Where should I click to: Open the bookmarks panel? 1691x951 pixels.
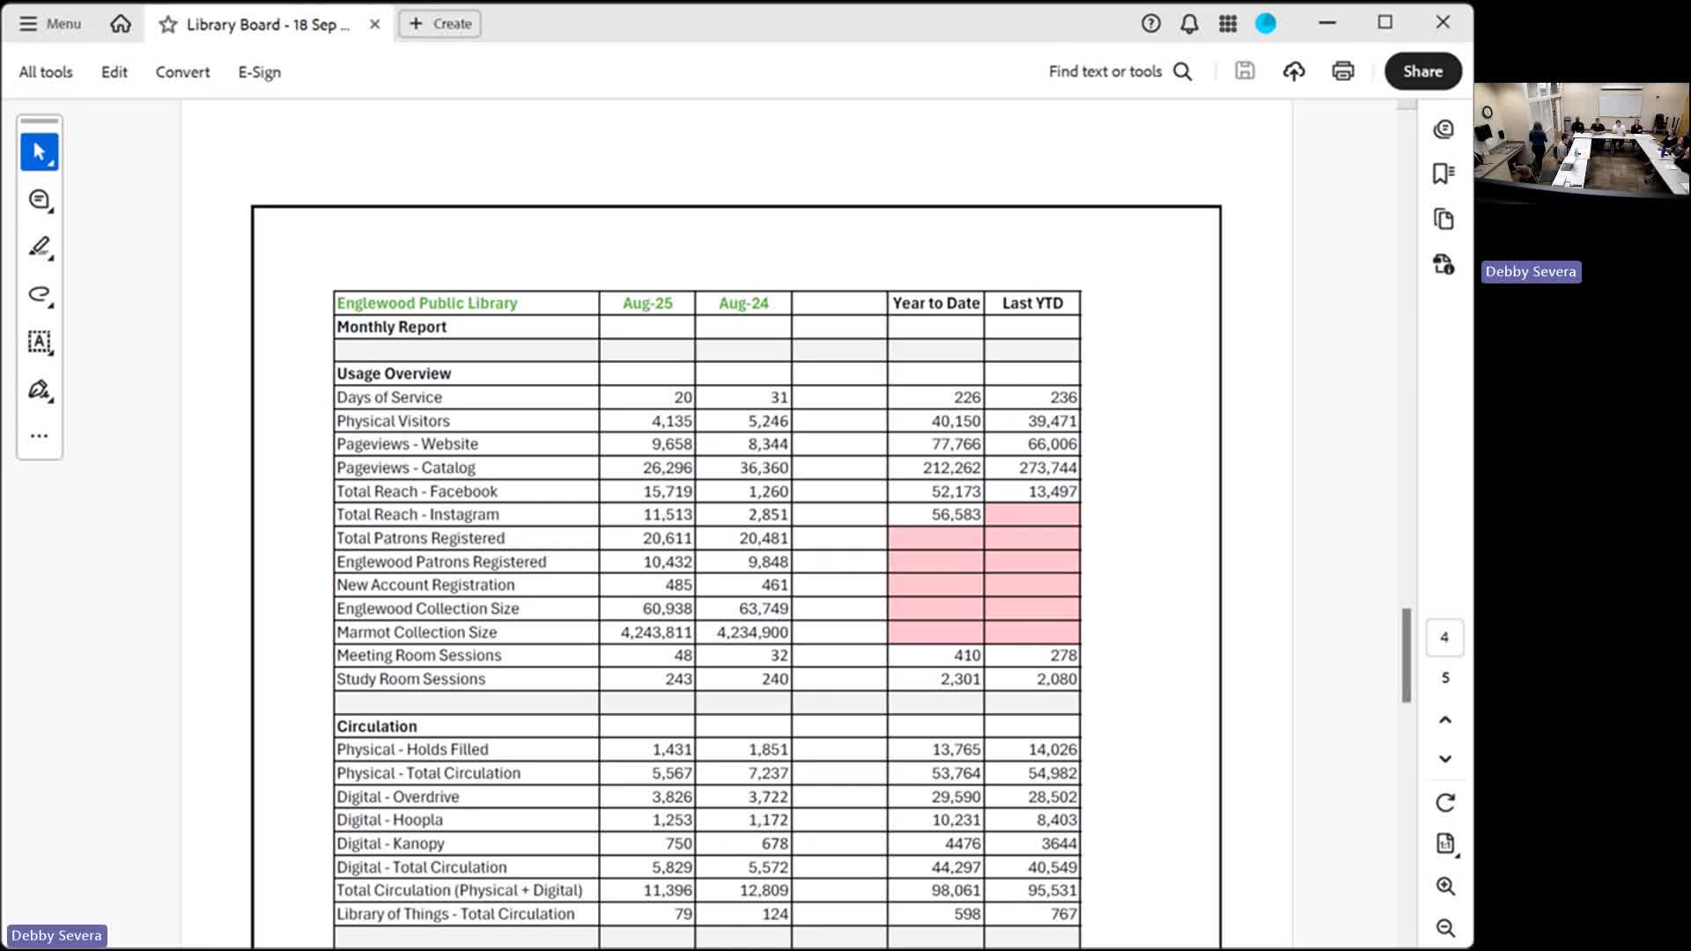pos(1444,173)
